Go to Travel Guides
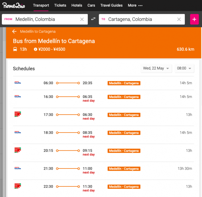This screenshot has height=197, width=202. [112, 5]
